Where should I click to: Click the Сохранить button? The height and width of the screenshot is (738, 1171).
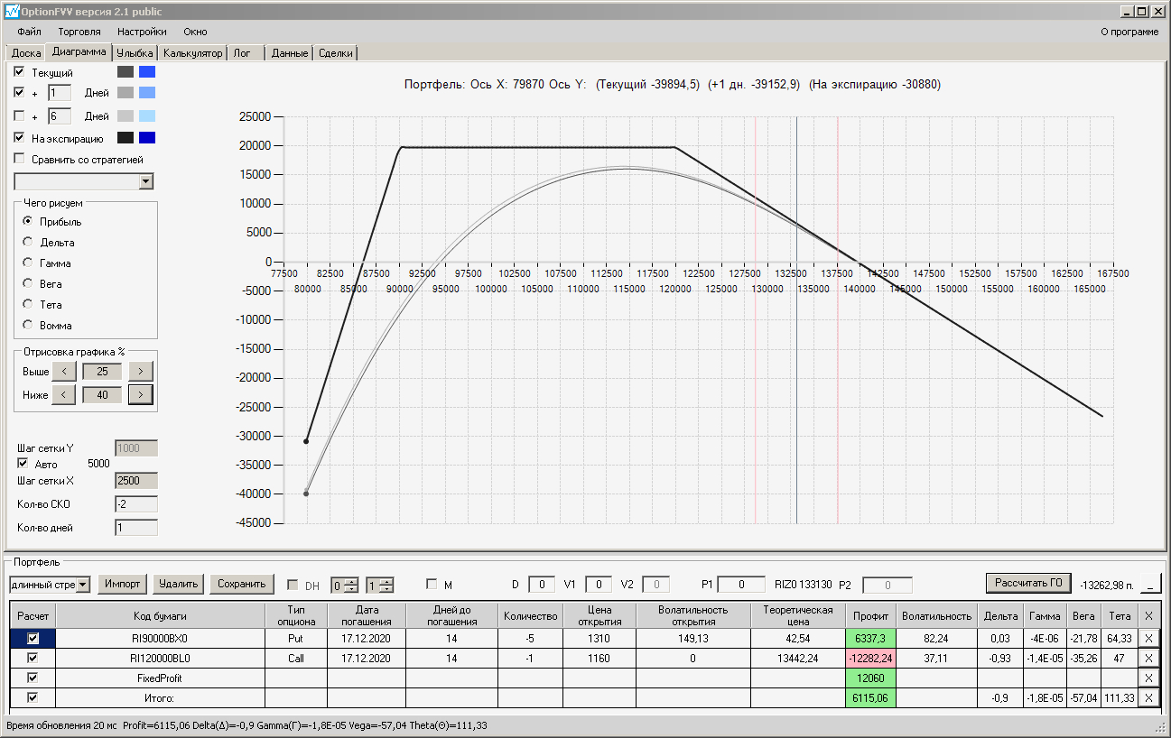click(x=242, y=584)
